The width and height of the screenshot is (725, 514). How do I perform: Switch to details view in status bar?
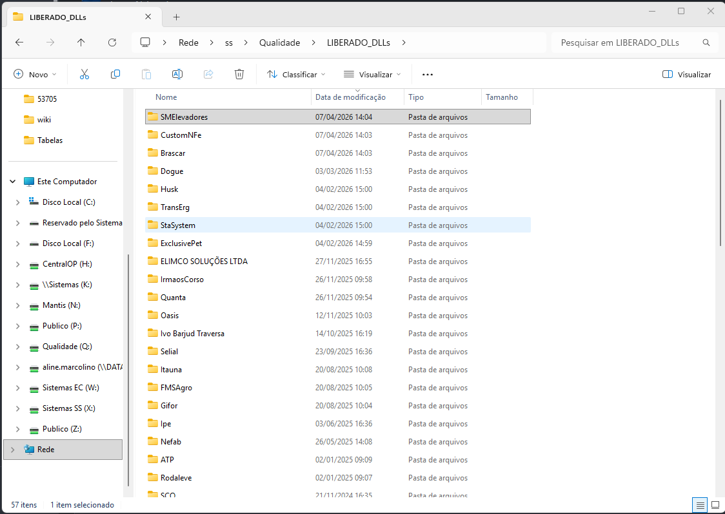pyautogui.click(x=699, y=504)
